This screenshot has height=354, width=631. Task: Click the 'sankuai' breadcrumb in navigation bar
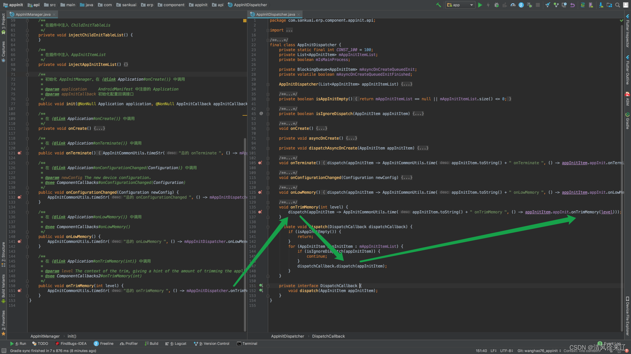126,5
